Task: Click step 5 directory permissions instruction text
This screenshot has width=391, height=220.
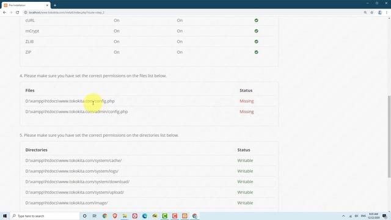Action: coord(99,135)
